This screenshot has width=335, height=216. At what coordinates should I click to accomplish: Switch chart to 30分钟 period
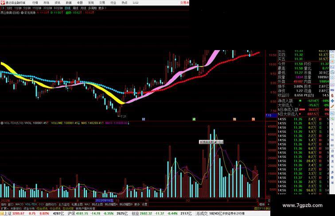coord(47,8)
